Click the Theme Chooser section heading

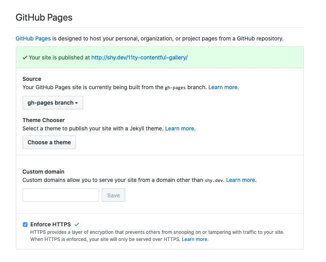pyautogui.click(x=44, y=120)
